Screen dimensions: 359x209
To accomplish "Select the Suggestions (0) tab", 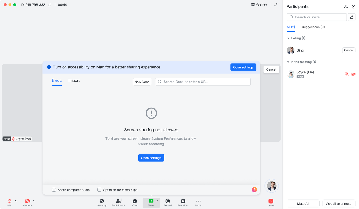I will click(313, 27).
